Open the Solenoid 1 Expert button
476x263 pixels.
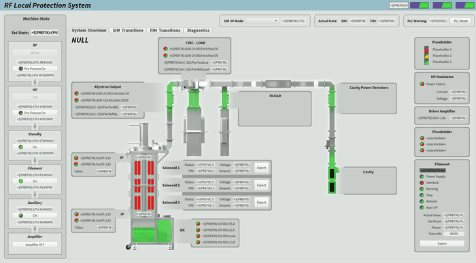(261, 168)
